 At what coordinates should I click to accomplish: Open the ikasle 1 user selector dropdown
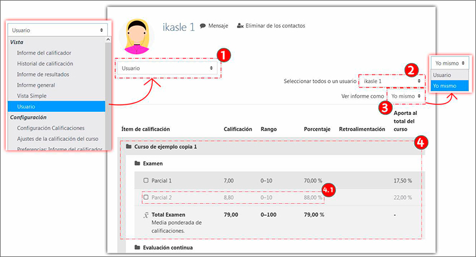(x=393, y=80)
